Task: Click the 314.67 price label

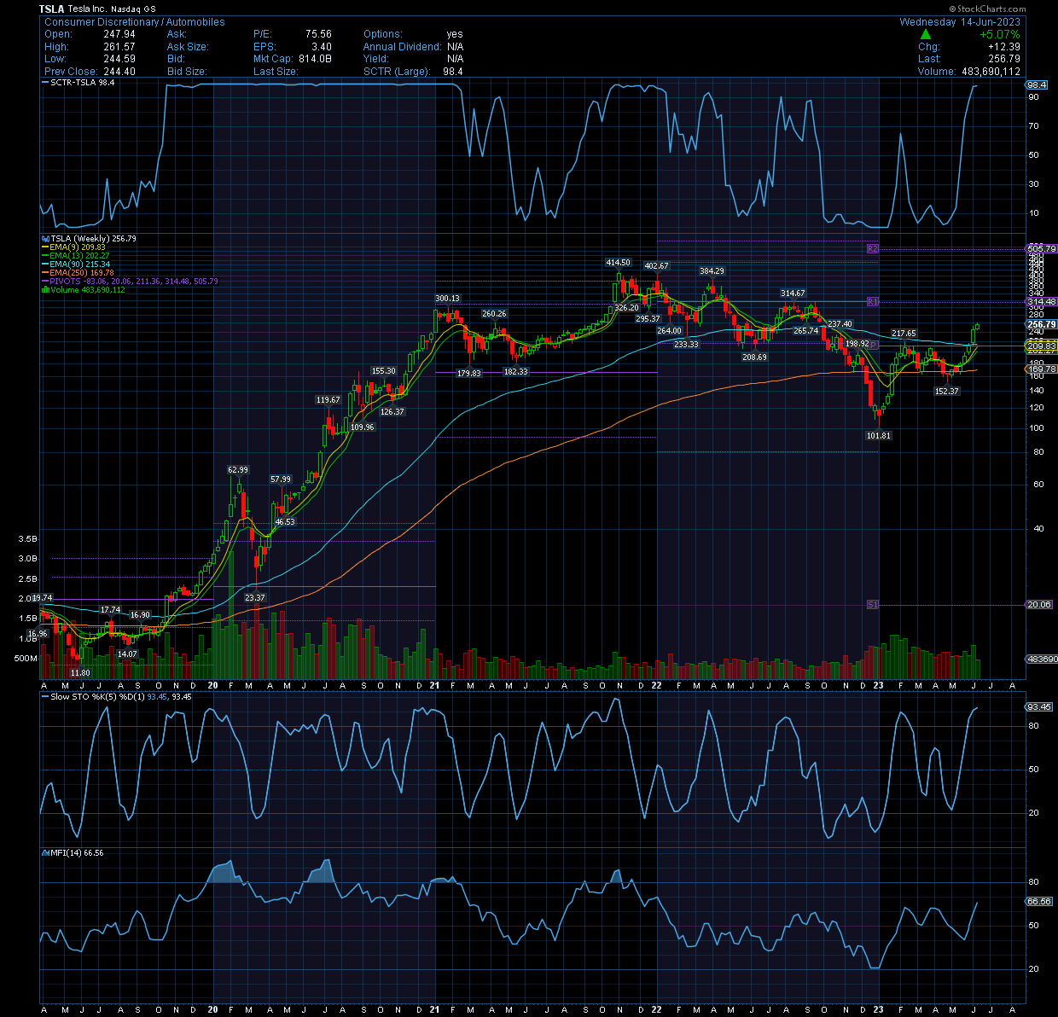Action: 793,293
